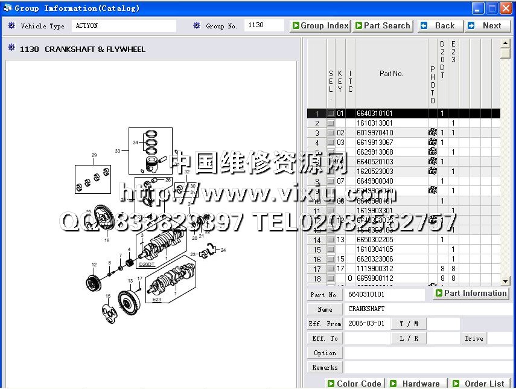The image size is (516, 389).
Task: Open photo icon for part 6619913067
Action: [x=432, y=143]
